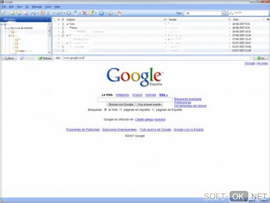Click the 'iGoogle' link
270x203 pixels.
250,63
